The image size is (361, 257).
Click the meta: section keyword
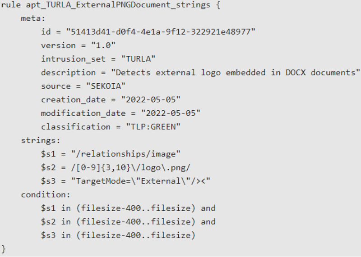33,18
